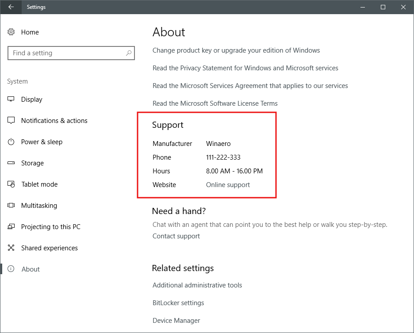Click the Contact support link
Image resolution: width=414 pixels, height=333 pixels.
pyautogui.click(x=176, y=236)
